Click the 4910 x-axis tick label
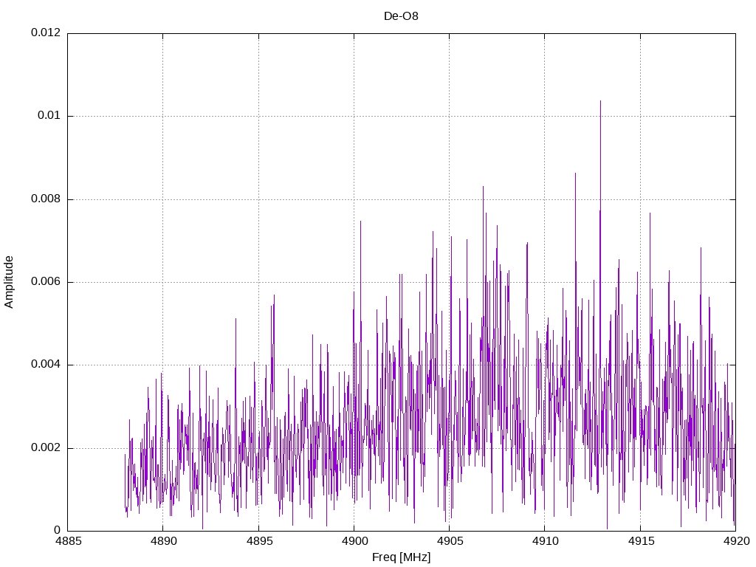This screenshot has width=756, height=567. point(546,541)
